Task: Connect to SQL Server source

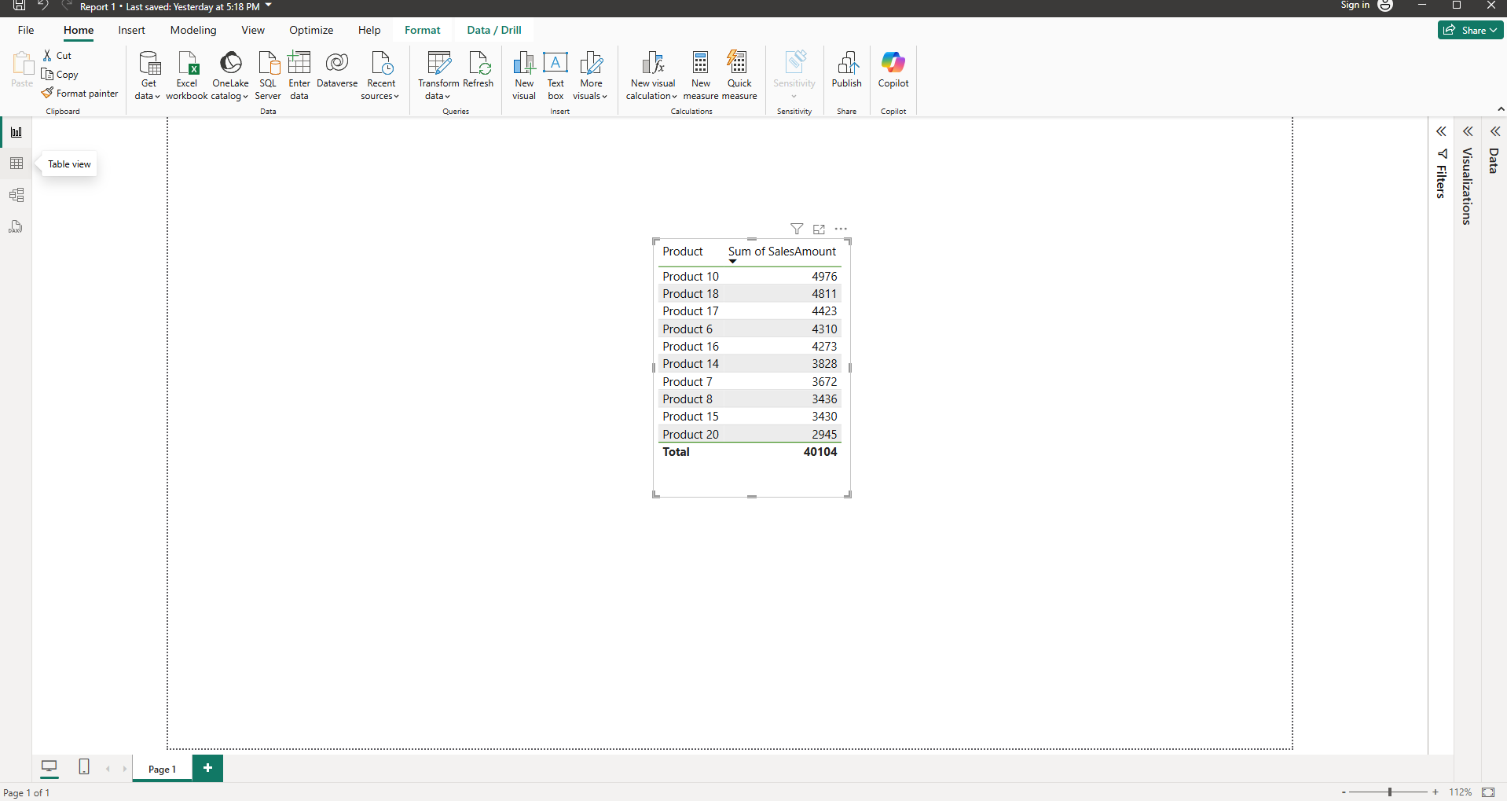Action: point(268,75)
